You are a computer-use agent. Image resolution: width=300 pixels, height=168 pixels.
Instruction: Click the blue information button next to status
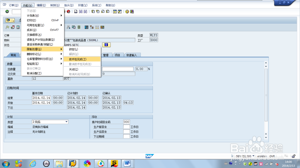(x=106, y=45)
